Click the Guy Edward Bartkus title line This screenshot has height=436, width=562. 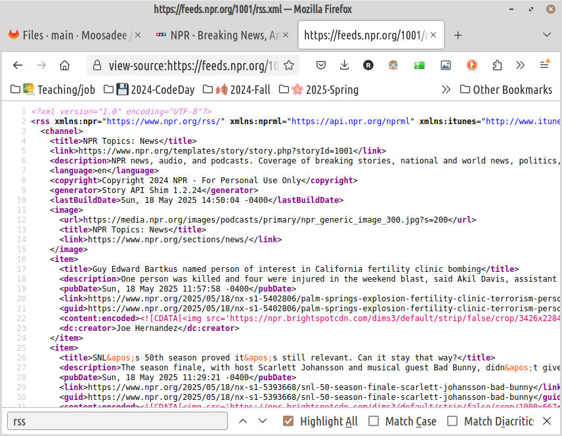click(289, 269)
